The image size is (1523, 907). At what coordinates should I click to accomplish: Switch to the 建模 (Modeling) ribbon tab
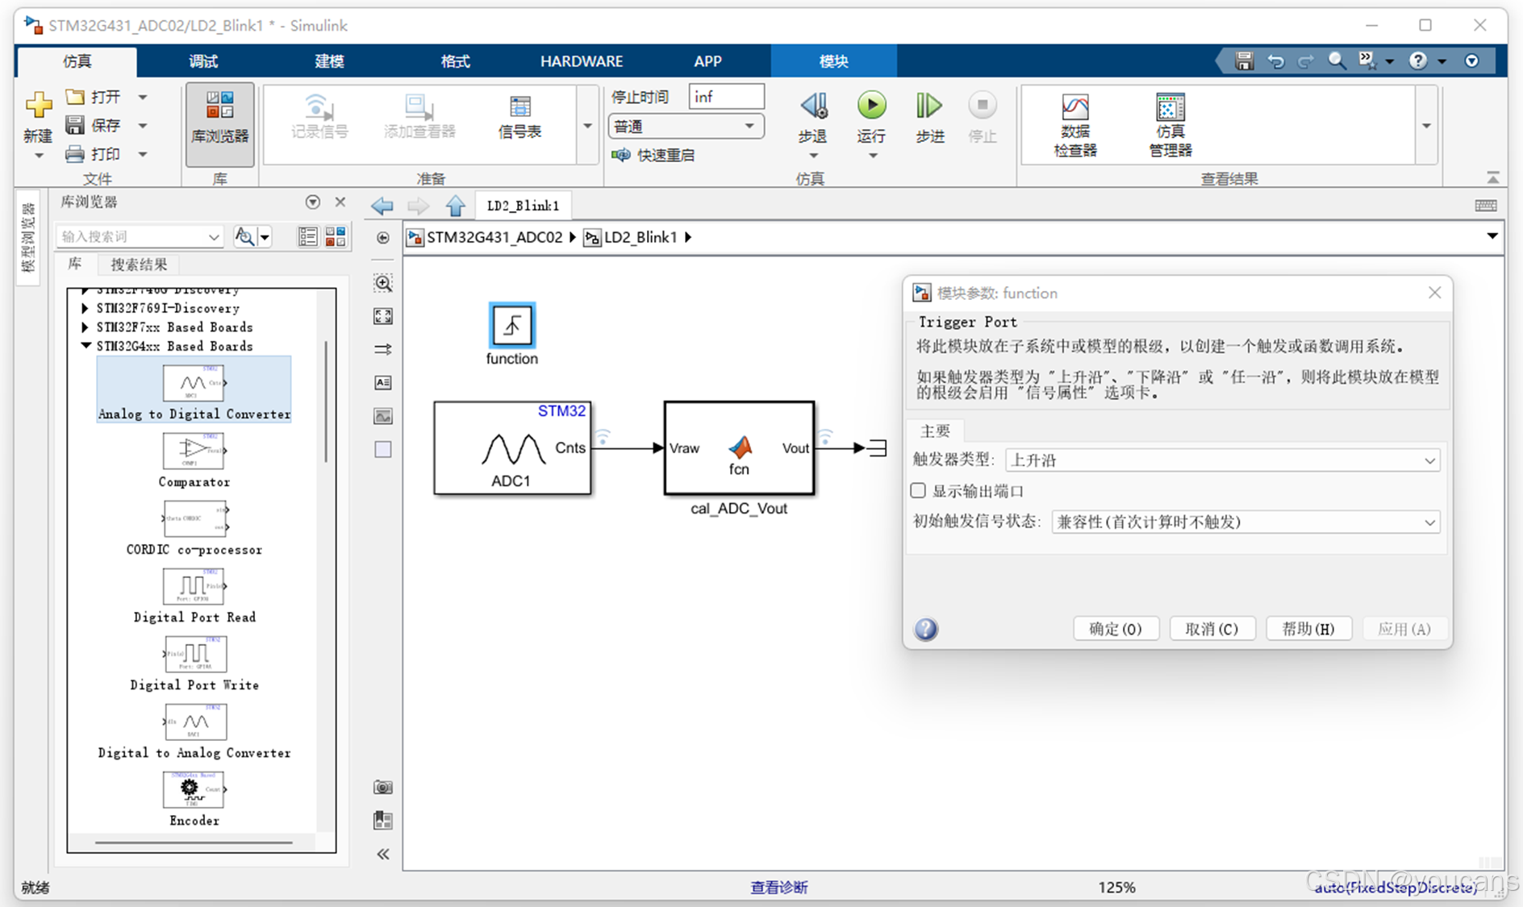tap(329, 61)
